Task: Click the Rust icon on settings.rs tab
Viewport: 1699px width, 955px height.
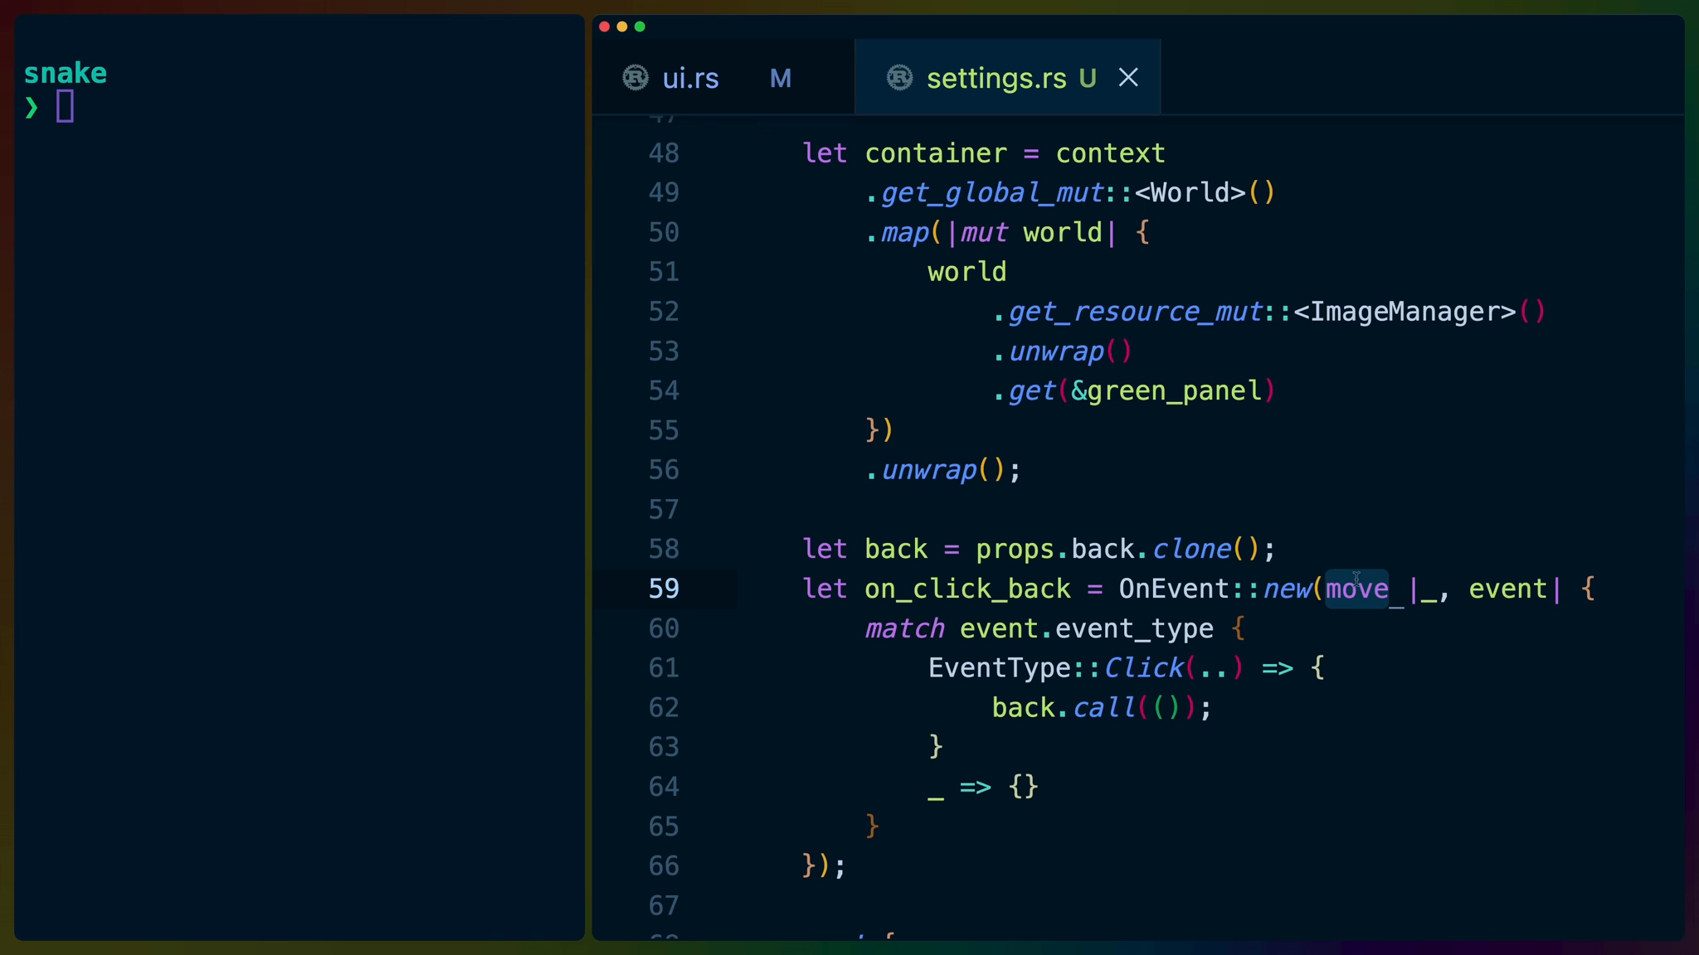Action: pos(899,78)
